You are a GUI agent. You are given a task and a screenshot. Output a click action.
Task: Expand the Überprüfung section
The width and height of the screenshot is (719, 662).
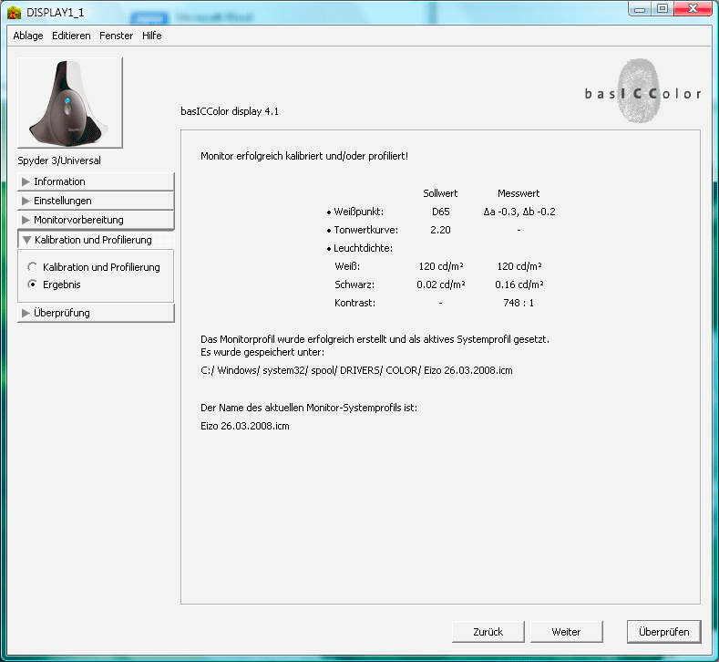(95, 313)
